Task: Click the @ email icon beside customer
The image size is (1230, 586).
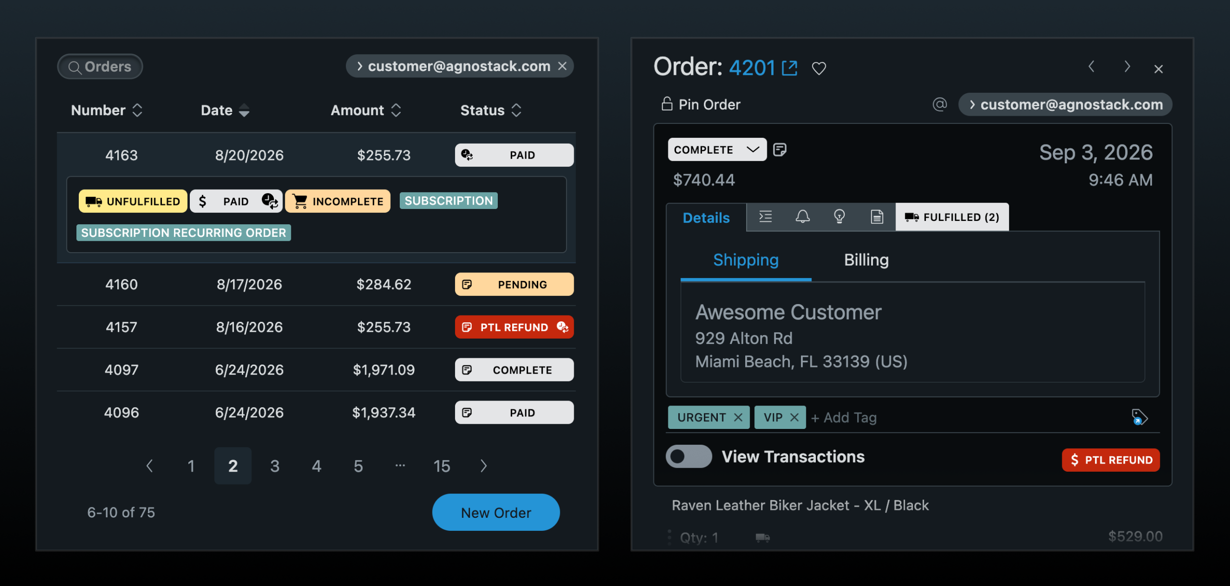Action: [939, 104]
